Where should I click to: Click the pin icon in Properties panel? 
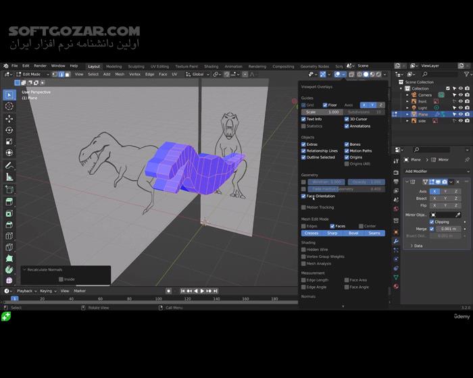click(467, 160)
